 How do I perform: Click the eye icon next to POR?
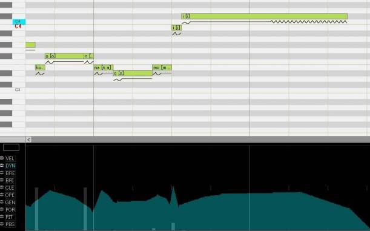(x=2, y=210)
